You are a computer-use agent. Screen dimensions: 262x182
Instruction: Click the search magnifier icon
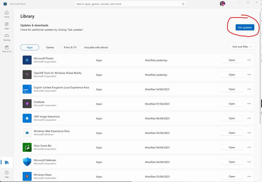point(183,4)
